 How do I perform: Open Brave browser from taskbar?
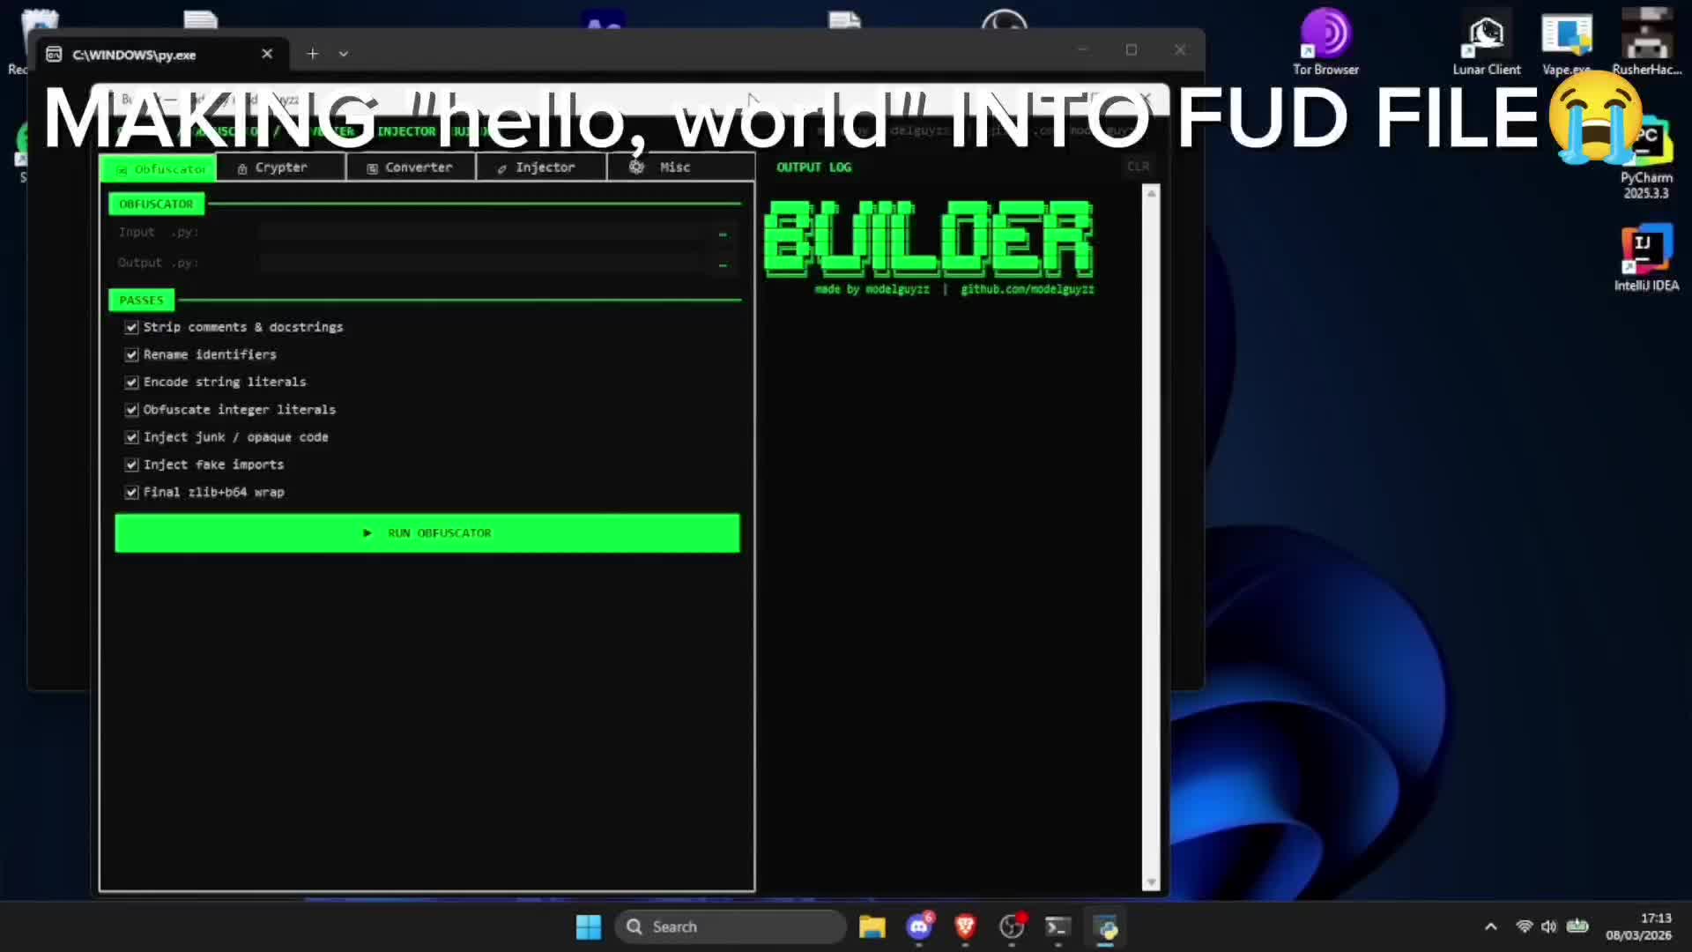(965, 926)
